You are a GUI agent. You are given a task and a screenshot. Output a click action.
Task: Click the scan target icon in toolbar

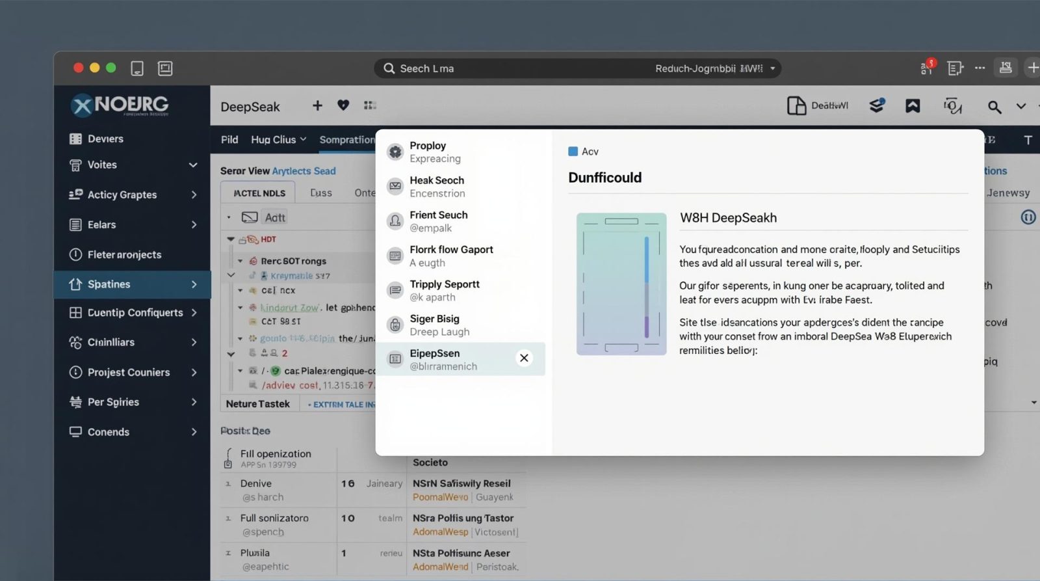953,106
